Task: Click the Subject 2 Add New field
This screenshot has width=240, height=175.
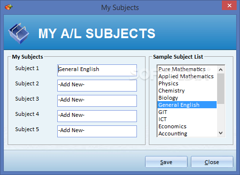Action: tap(97, 85)
